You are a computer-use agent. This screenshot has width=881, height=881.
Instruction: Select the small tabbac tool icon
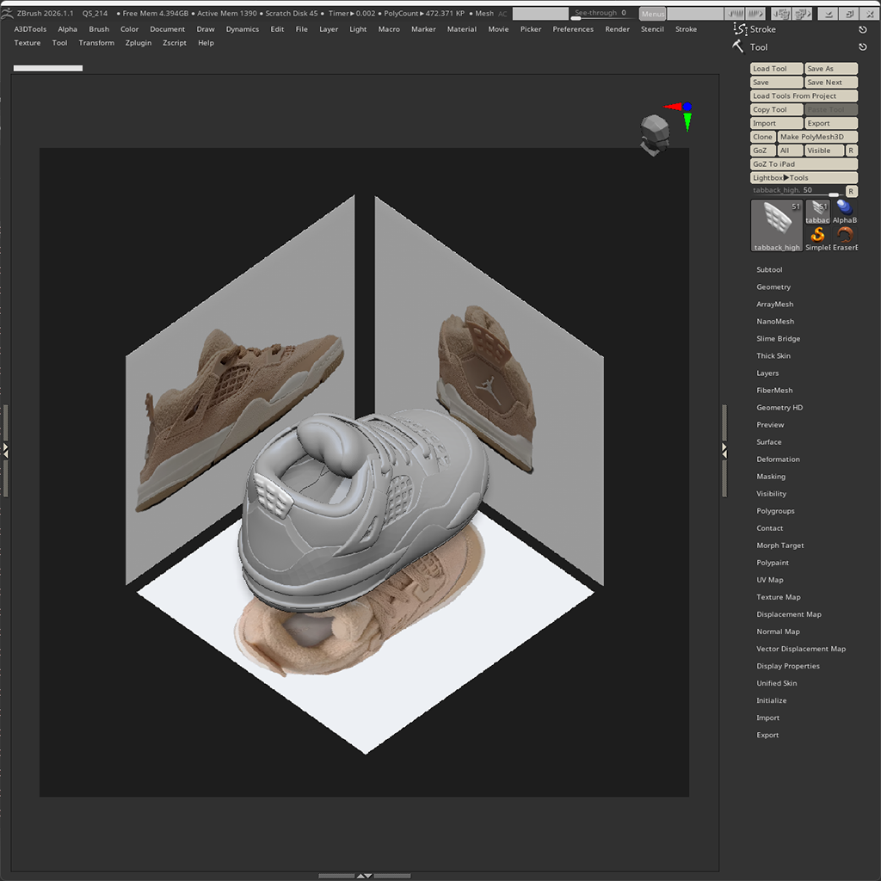817,212
